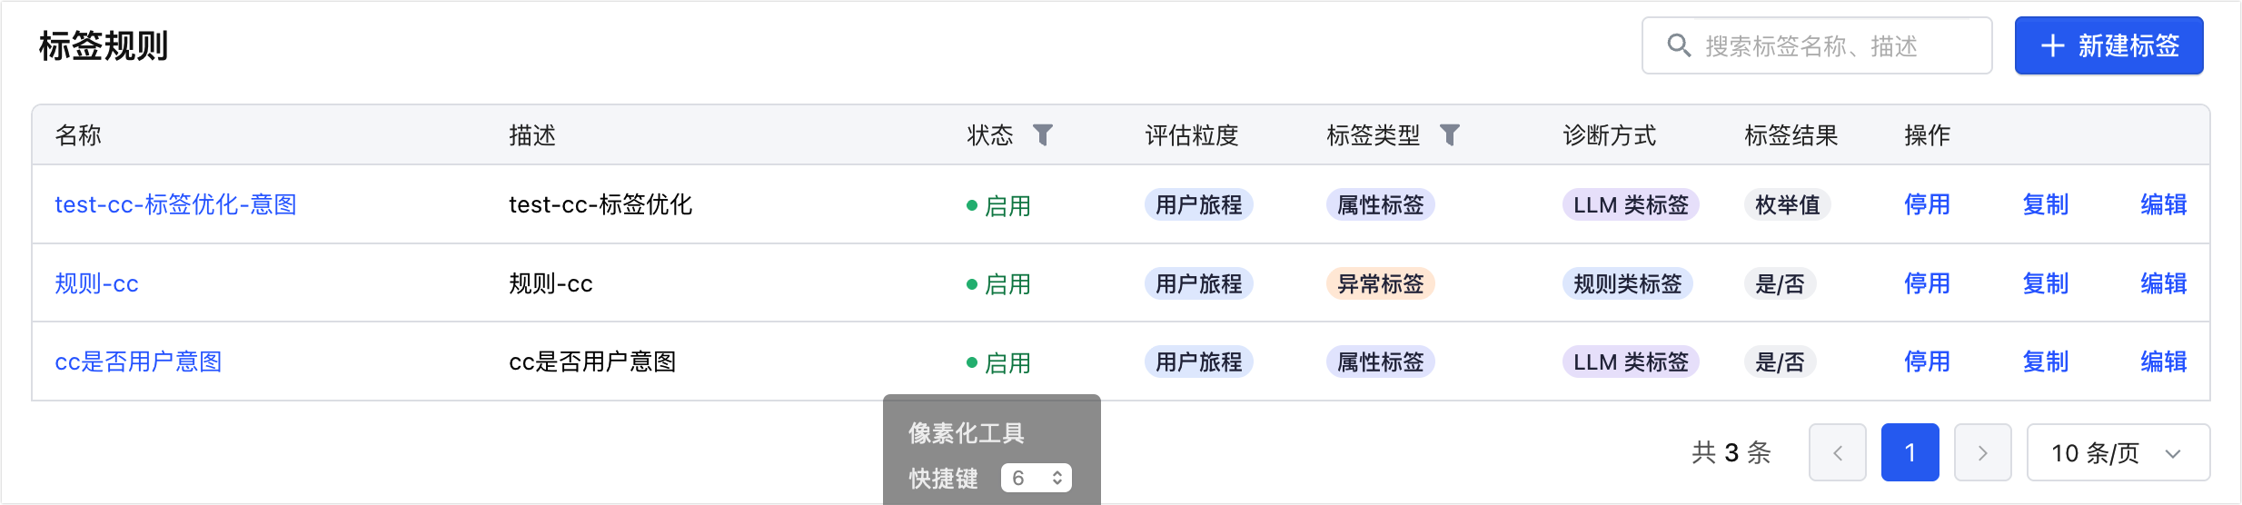Disable the 规则-cc rule via 停用

(1927, 283)
